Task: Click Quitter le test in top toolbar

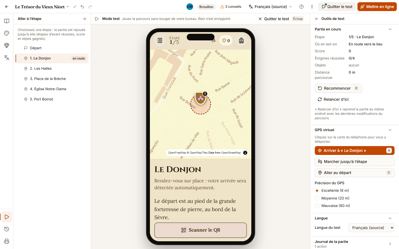Action: [337, 7]
